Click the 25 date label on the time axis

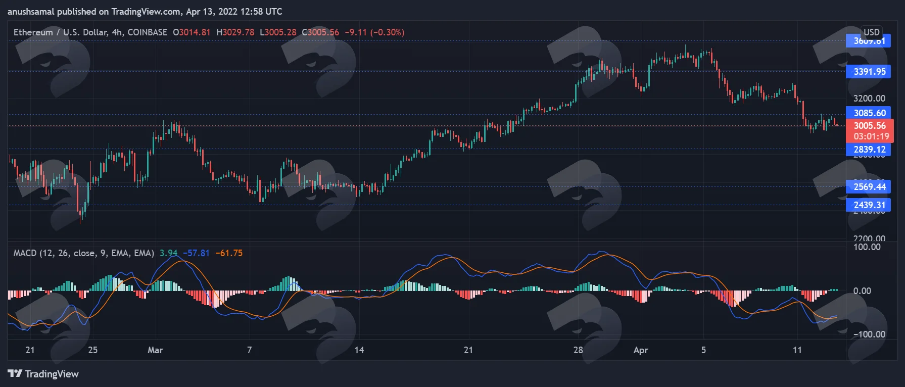92,350
